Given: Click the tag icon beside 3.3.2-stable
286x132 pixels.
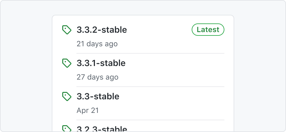Looking at the screenshot, I should [67, 30].
